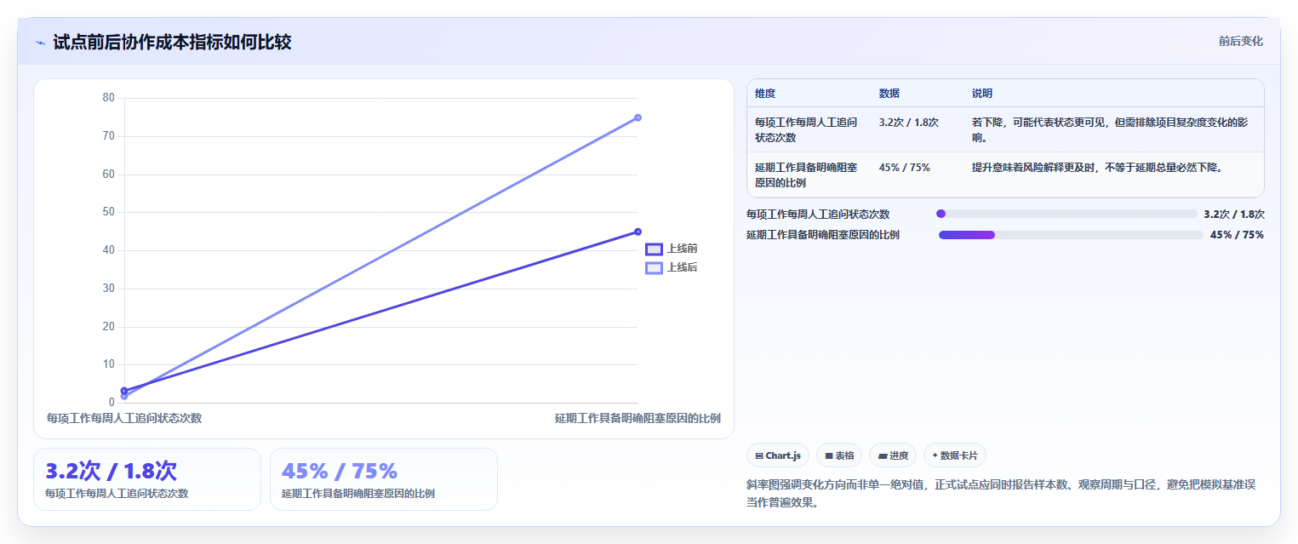
Task: Select the 数据卡片 tag chip
Action: tap(955, 455)
